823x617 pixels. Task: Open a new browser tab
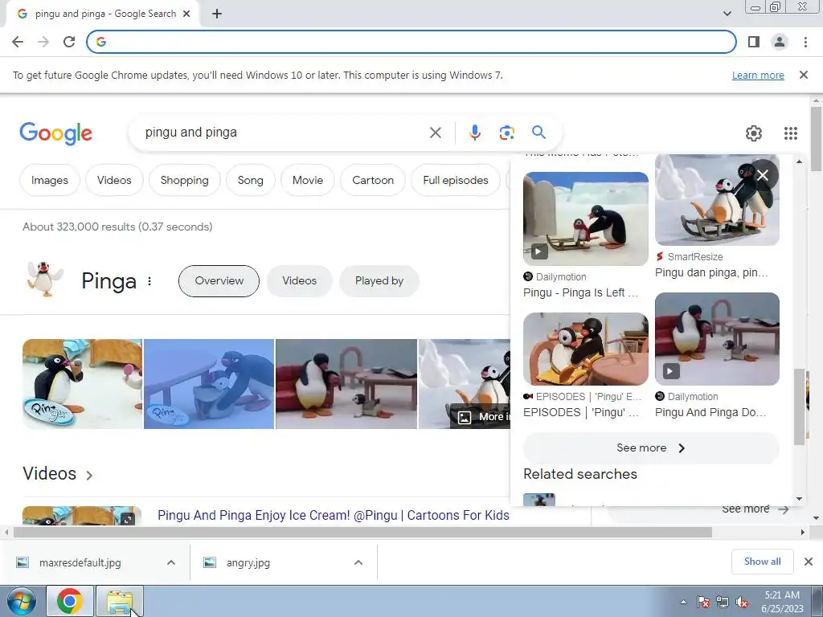coord(217,14)
